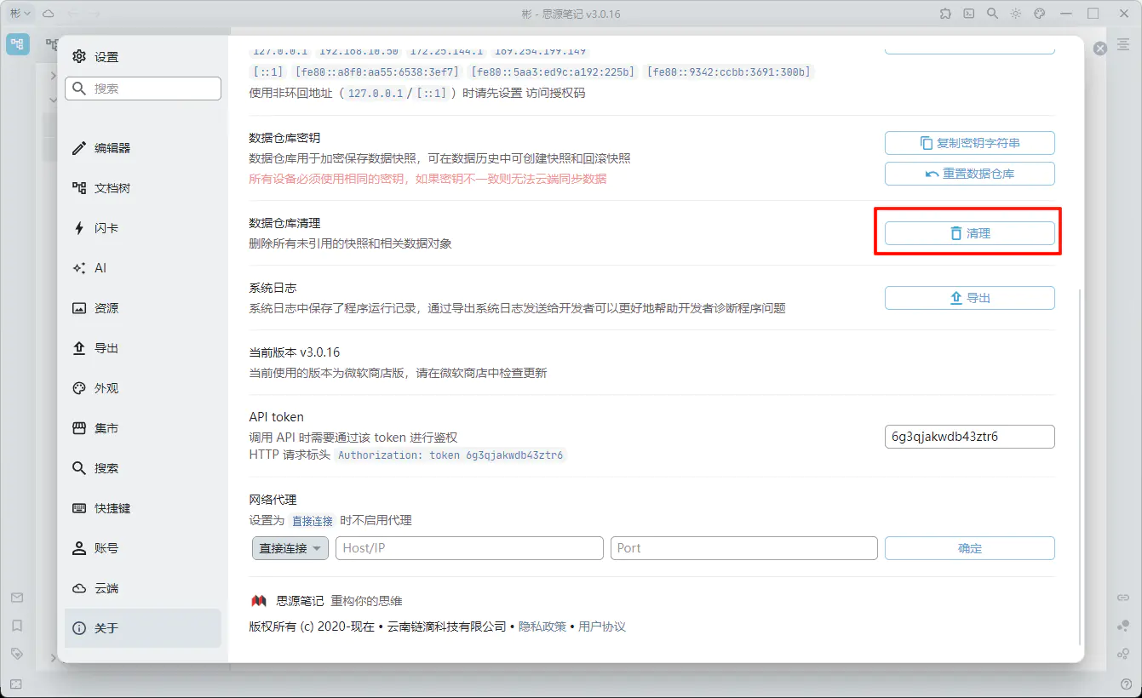
Task: Click the 重置数据仓库 button
Action: pyautogui.click(x=970, y=174)
